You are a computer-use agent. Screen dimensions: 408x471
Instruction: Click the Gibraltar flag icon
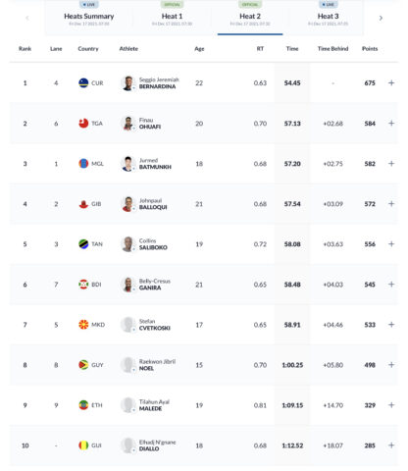(83, 204)
